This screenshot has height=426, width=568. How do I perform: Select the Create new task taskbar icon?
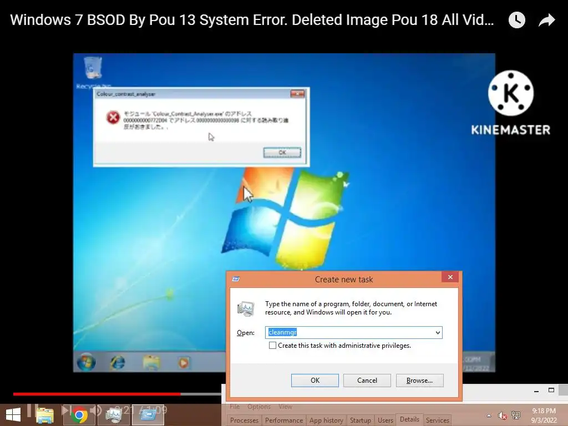click(x=148, y=415)
